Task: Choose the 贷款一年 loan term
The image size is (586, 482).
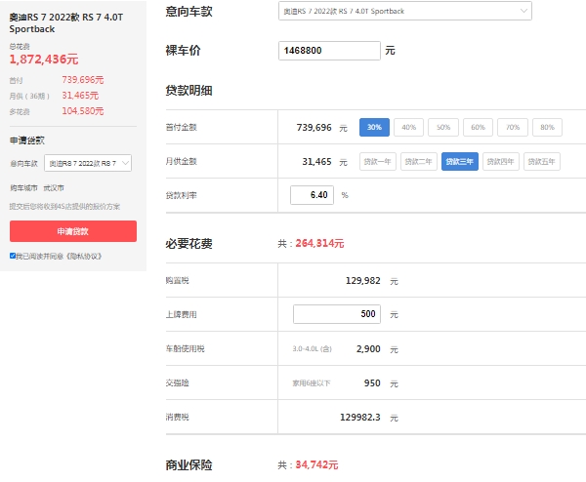Action: [x=378, y=162]
